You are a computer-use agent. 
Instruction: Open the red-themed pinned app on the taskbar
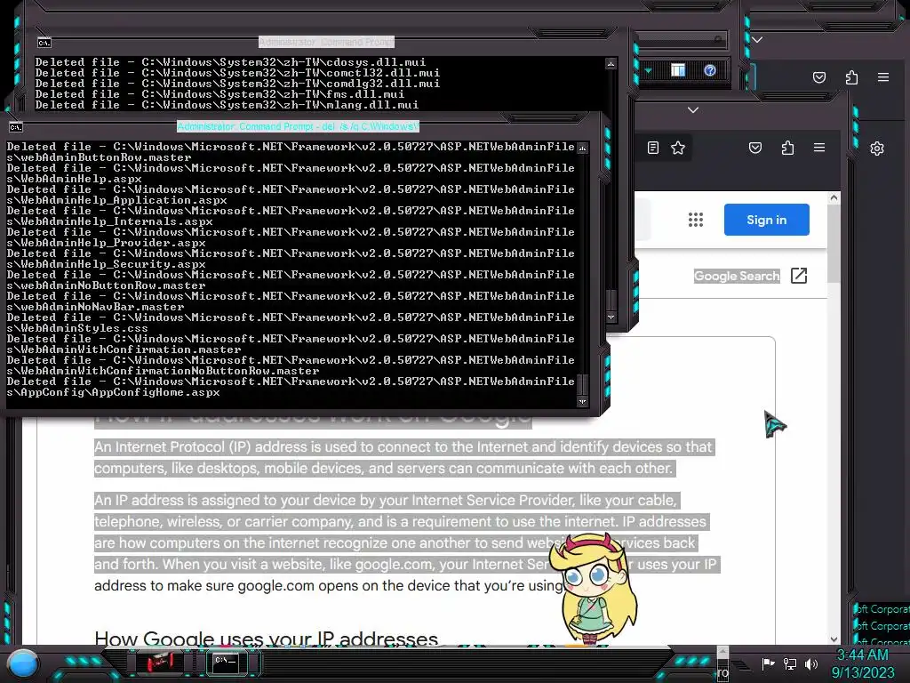click(x=159, y=662)
